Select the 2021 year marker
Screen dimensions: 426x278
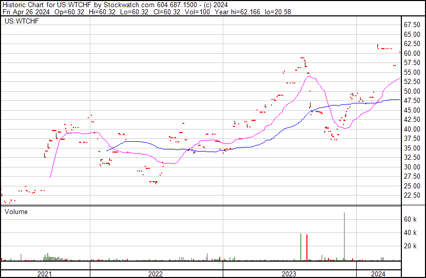[x=45, y=274]
